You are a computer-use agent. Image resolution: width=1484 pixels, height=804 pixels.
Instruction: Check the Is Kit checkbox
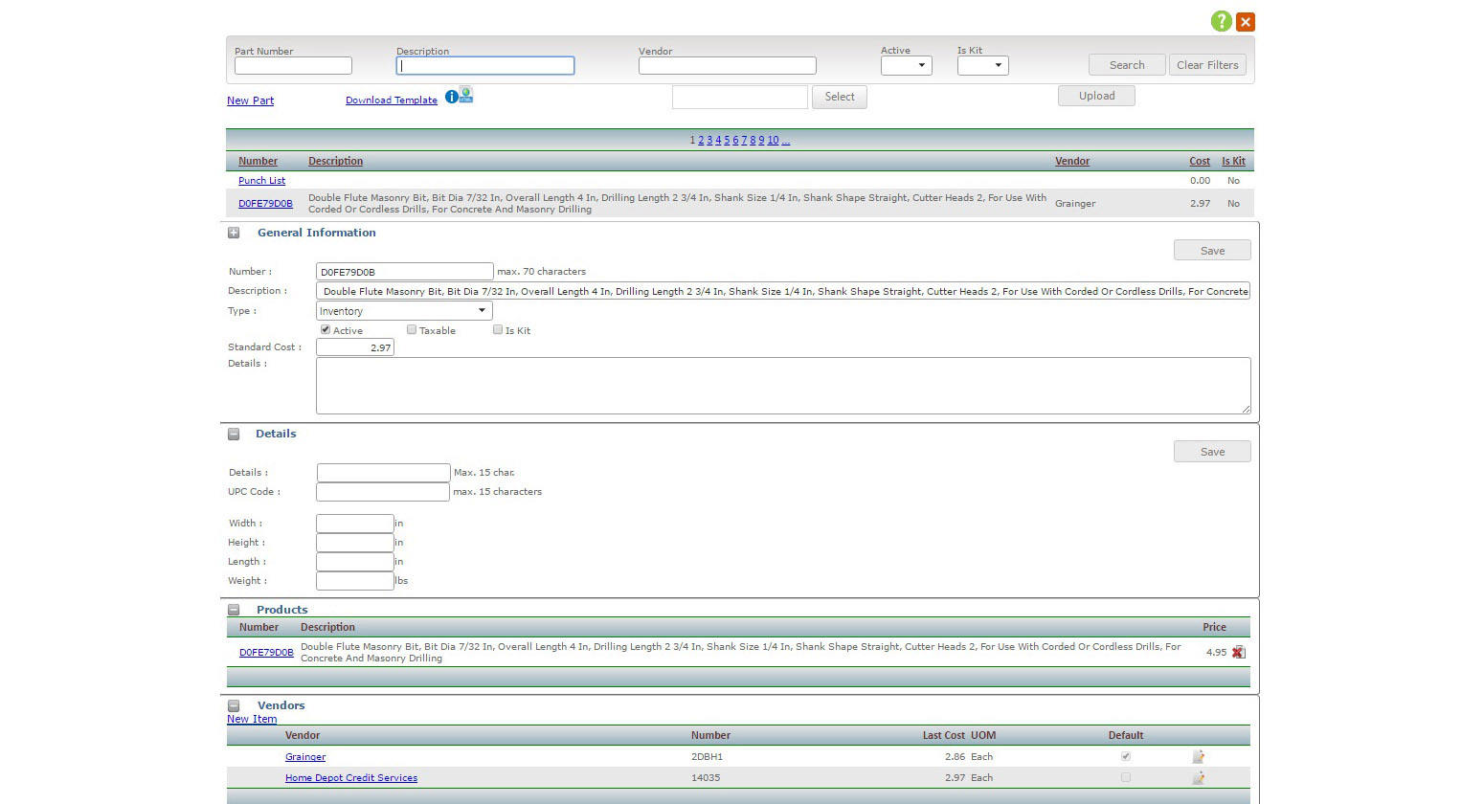click(x=498, y=330)
